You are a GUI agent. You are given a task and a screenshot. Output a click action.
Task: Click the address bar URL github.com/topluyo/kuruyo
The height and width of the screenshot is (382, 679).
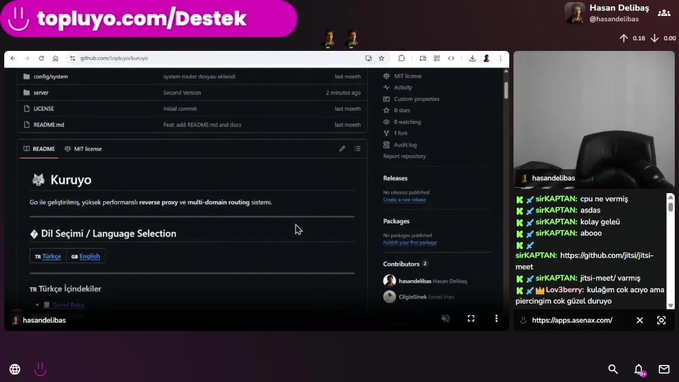[114, 58]
